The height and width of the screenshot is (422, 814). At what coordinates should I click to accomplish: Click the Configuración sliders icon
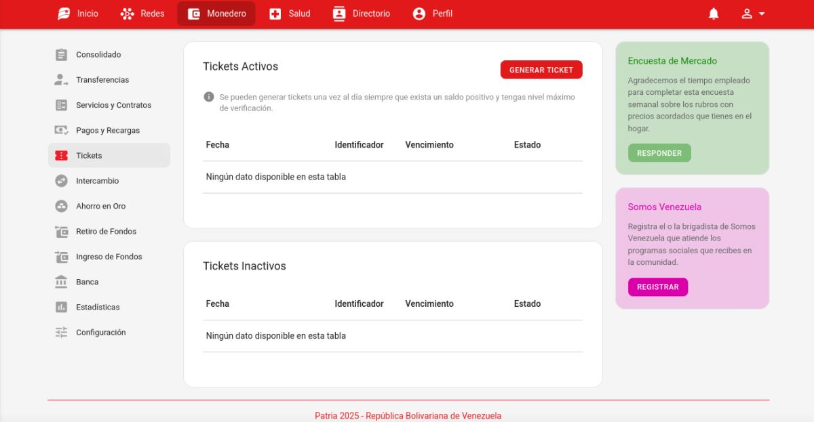pyautogui.click(x=61, y=333)
